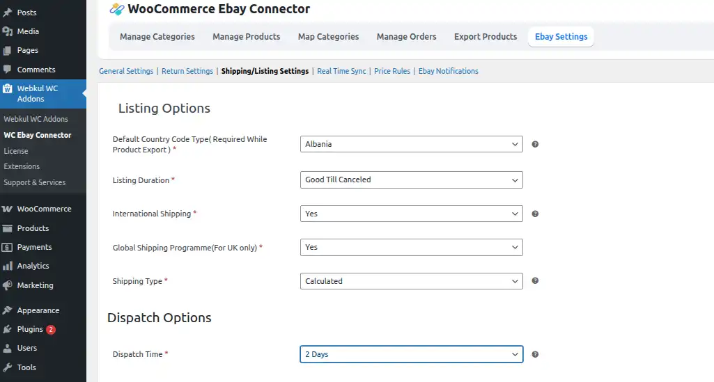The image size is (714, 382).
Task: Expand the Global Shipping Programme dropdown
Action: [x=411, y=247]
